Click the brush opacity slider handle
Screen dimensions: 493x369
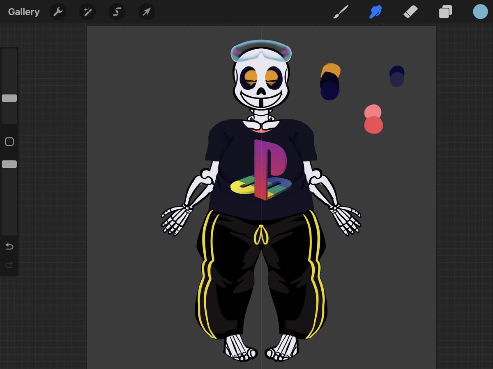pos(9,164)
